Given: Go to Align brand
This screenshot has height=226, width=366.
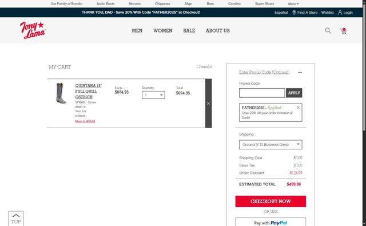Looking at the screenshot, I should click(188, 4).
